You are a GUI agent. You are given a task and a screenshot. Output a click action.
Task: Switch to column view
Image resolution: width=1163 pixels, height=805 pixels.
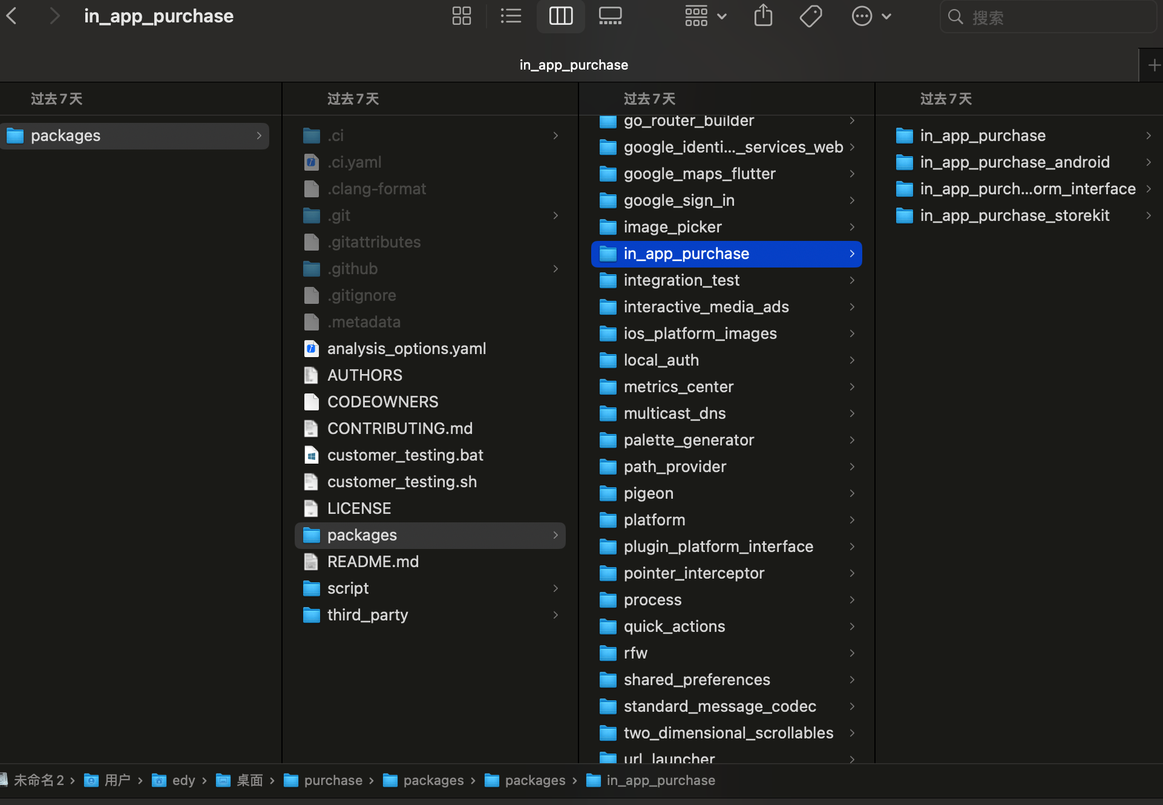coord(561,16)
